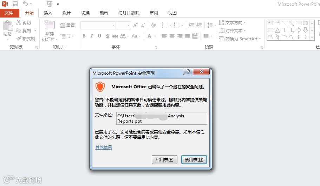Toggle align text left
This screenshot has width=320, height=186.
164,36
